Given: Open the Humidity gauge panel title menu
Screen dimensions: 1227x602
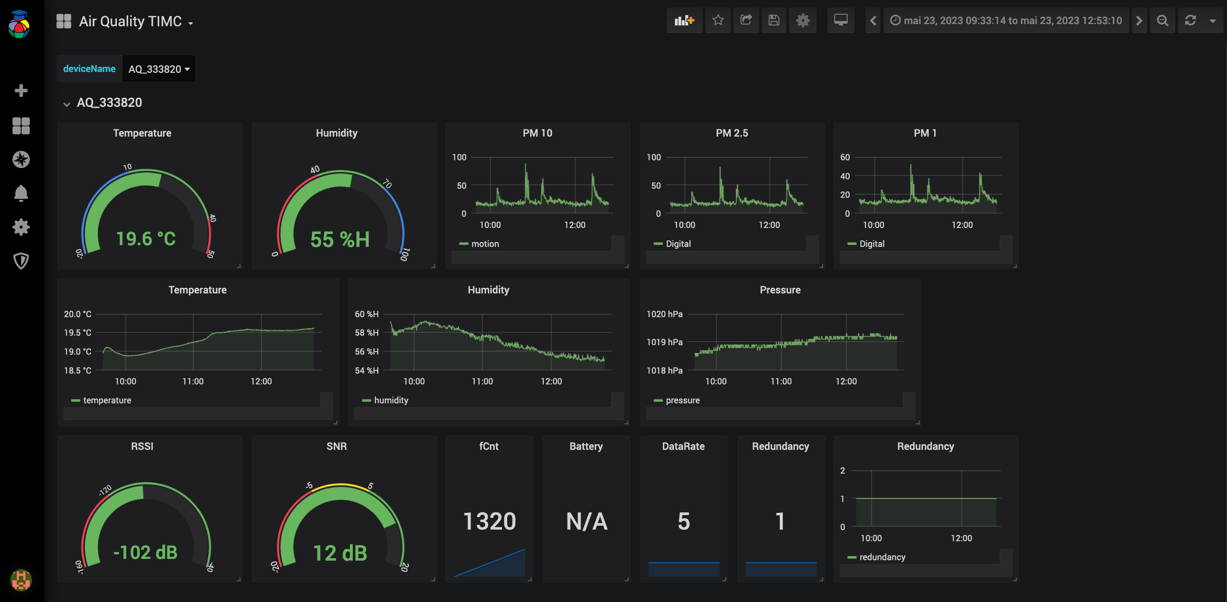Looking at the screenshot, I should click(x=336, y=133).
